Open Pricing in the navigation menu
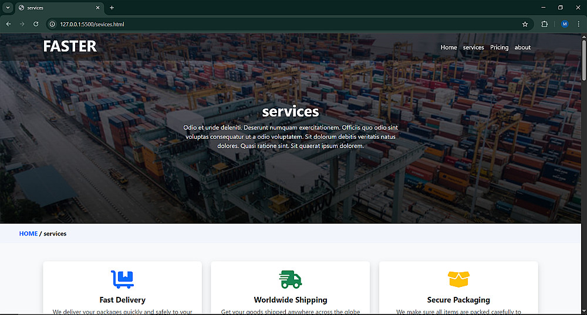Viewport: 587px width, 315px height. [x=499, y=47]
